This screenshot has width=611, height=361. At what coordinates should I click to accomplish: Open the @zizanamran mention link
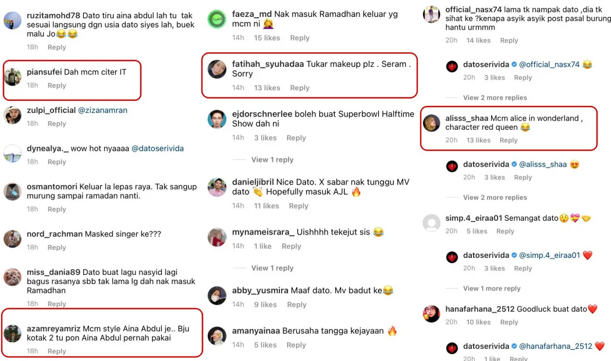[x=103, y=110]
